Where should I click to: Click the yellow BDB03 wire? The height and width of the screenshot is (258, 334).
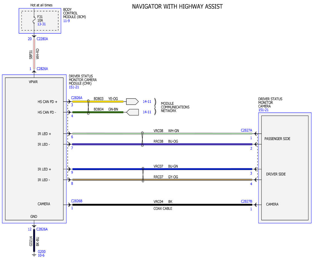(x=98, y=102)
